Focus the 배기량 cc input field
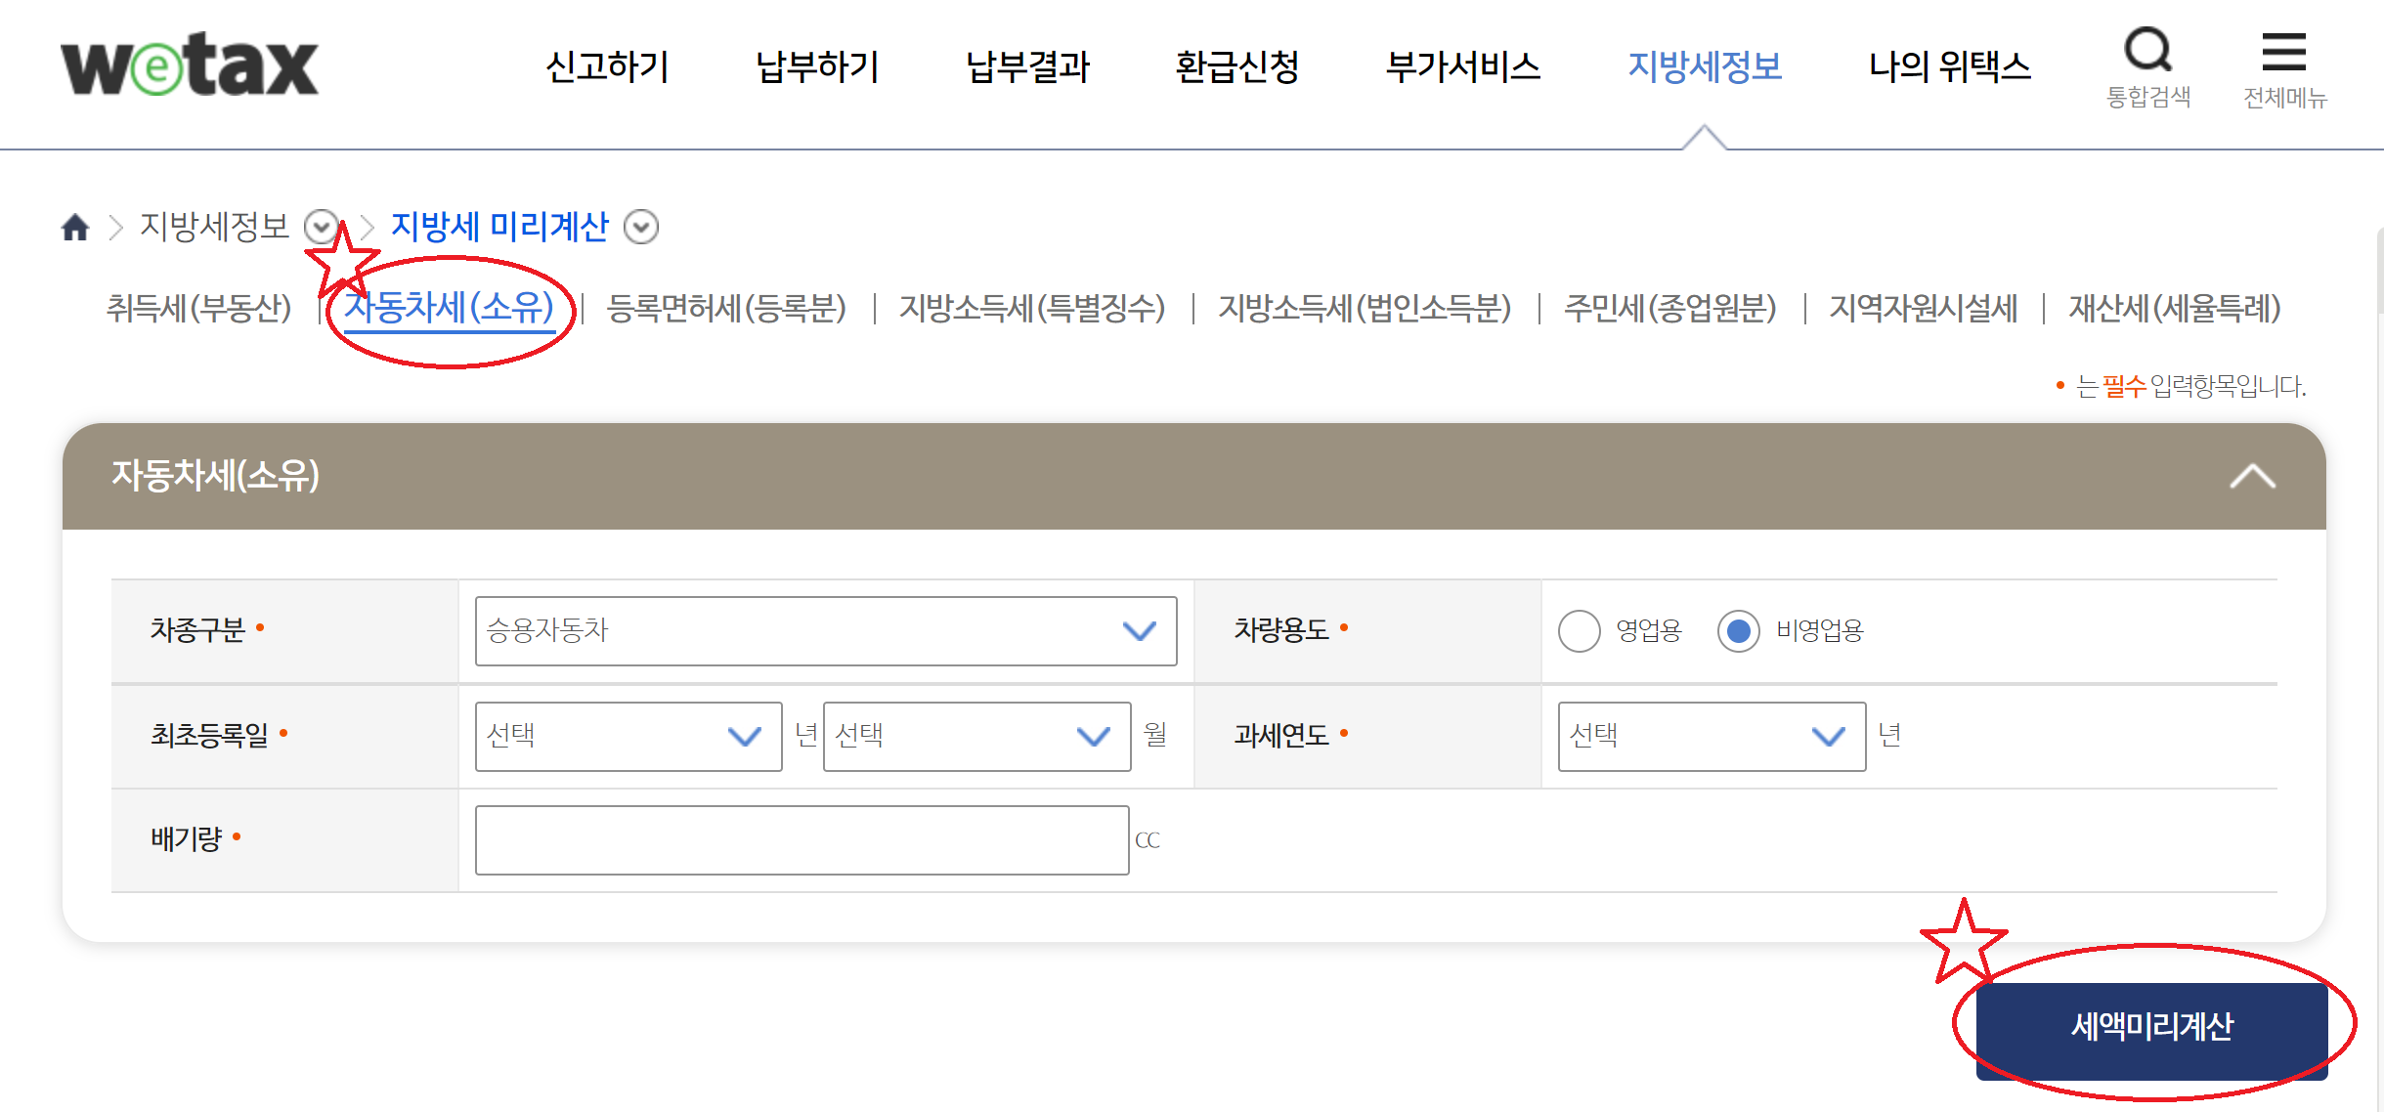 click(x=802, y=840)
